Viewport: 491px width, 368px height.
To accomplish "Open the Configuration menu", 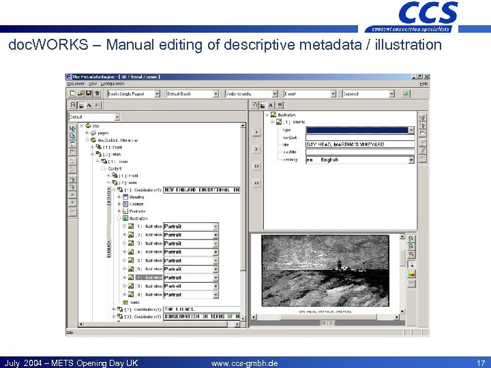I will (113, 84).
